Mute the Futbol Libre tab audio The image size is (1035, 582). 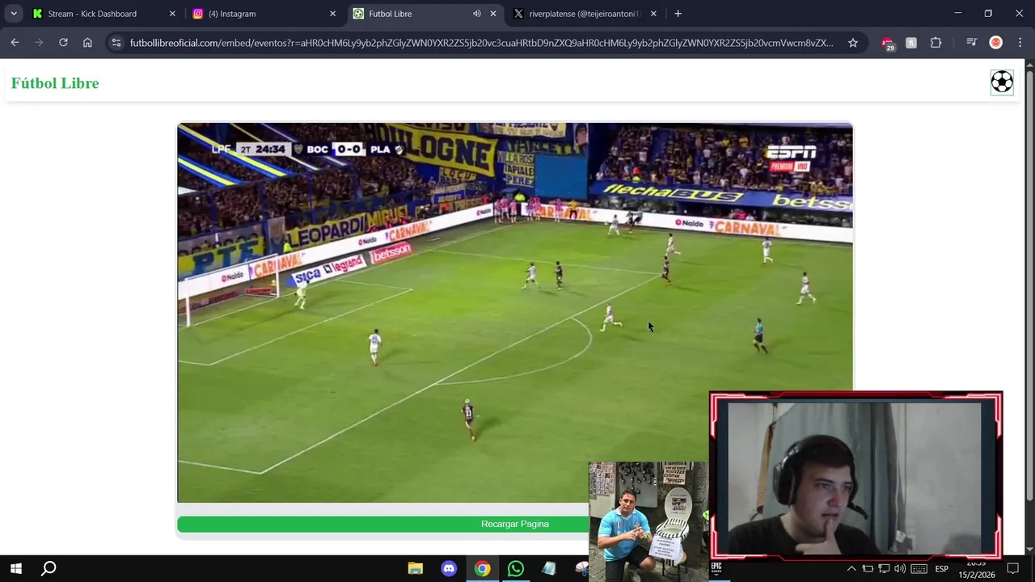pos(477,14)
